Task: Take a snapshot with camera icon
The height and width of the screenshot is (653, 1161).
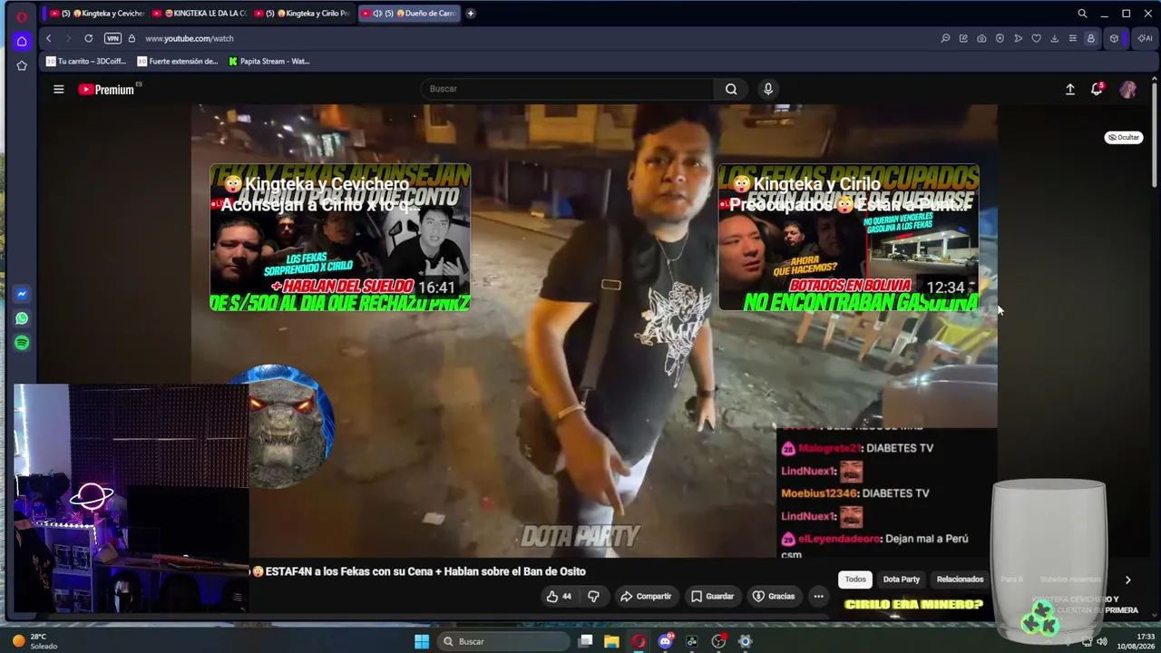Action: [x=981, y=38]
